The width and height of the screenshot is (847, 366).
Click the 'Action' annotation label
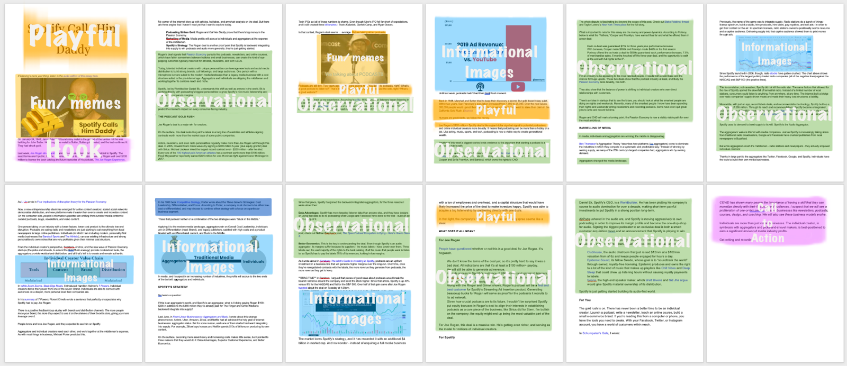[768, 239]
